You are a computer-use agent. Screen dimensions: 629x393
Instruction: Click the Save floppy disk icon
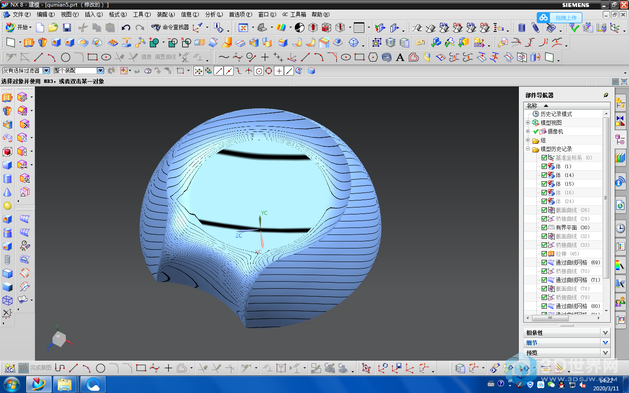(67, 28)
